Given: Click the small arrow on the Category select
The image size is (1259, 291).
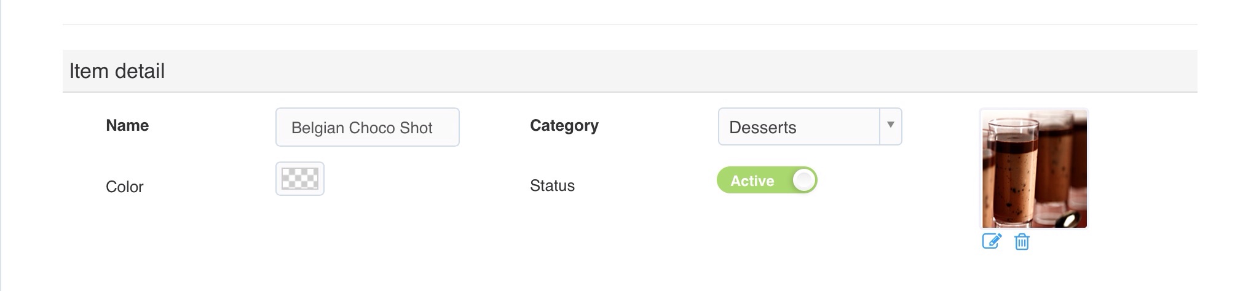Looking at the screenshot, I should point(890,125).
